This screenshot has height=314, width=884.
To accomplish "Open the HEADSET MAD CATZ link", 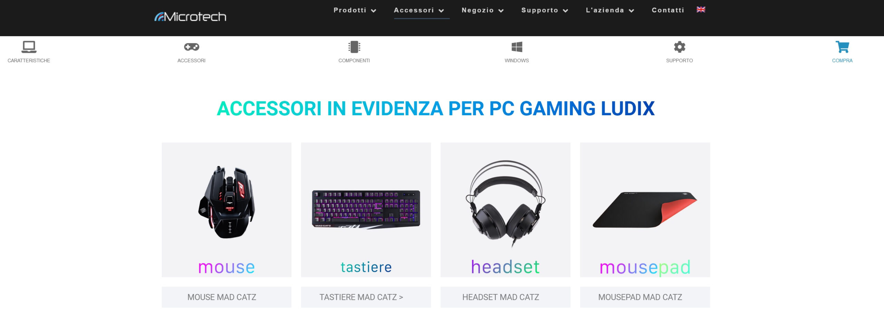I will [506, 297].
